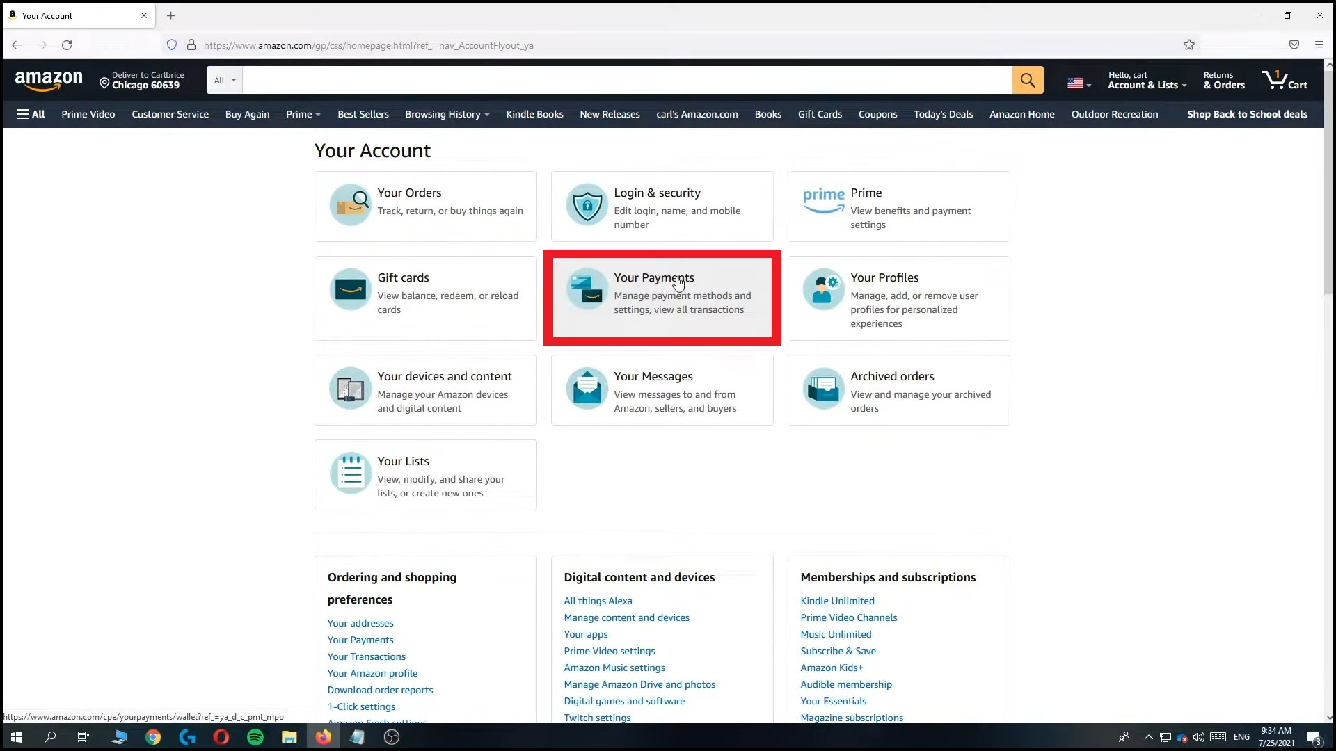Open the new tab plus button
Image resolution: width=1336 pixels, height=751 pixels.
click(x=170, y=15)
